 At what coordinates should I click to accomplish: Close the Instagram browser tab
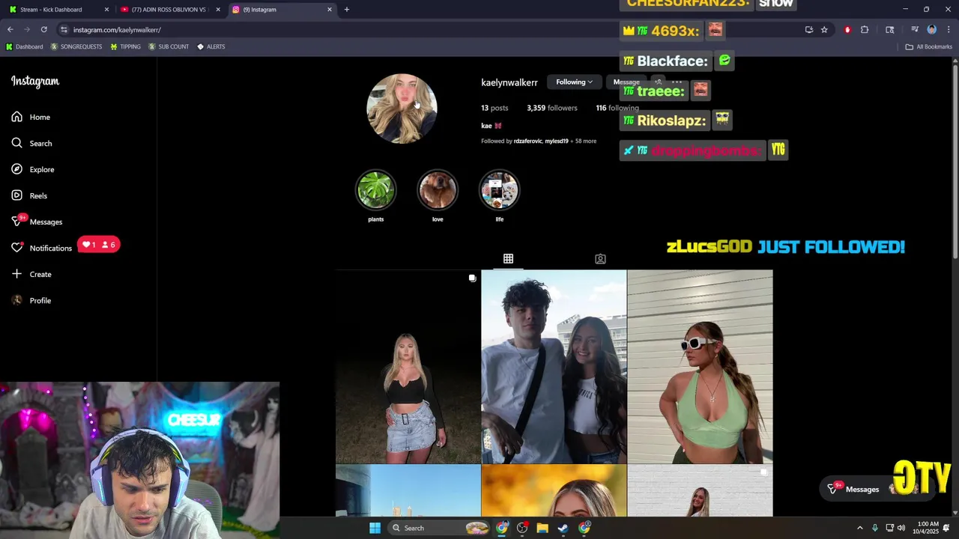coord(329,10)
